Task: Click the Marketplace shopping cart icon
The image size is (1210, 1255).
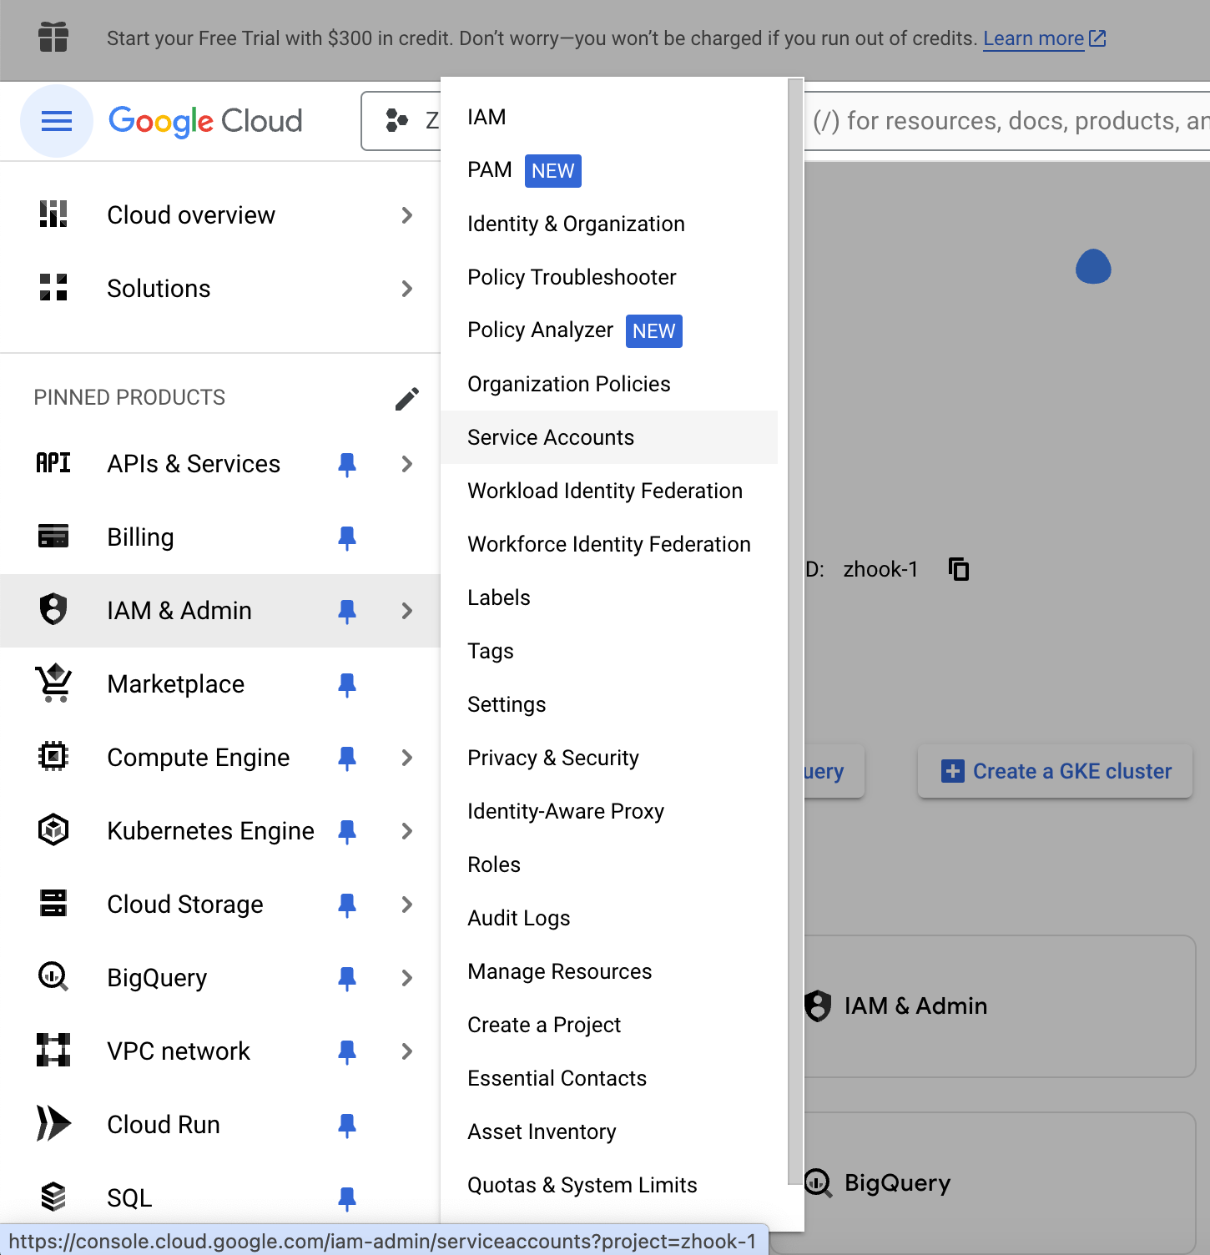Action: click(x=53, y=684)
